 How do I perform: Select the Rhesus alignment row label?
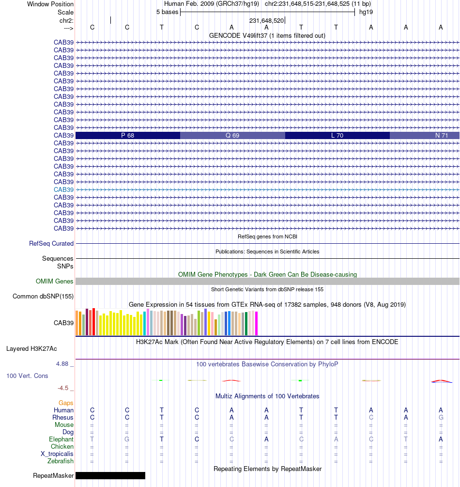coord(63,417)
